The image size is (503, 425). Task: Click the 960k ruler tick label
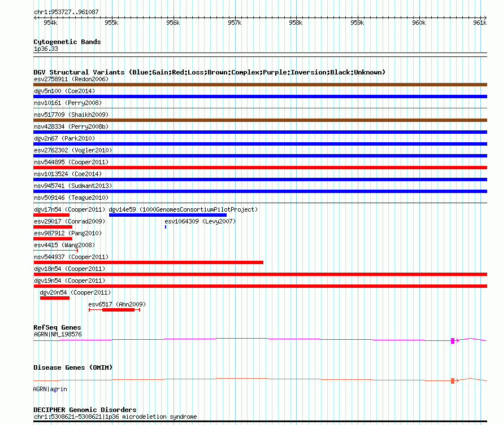[419, 23]
